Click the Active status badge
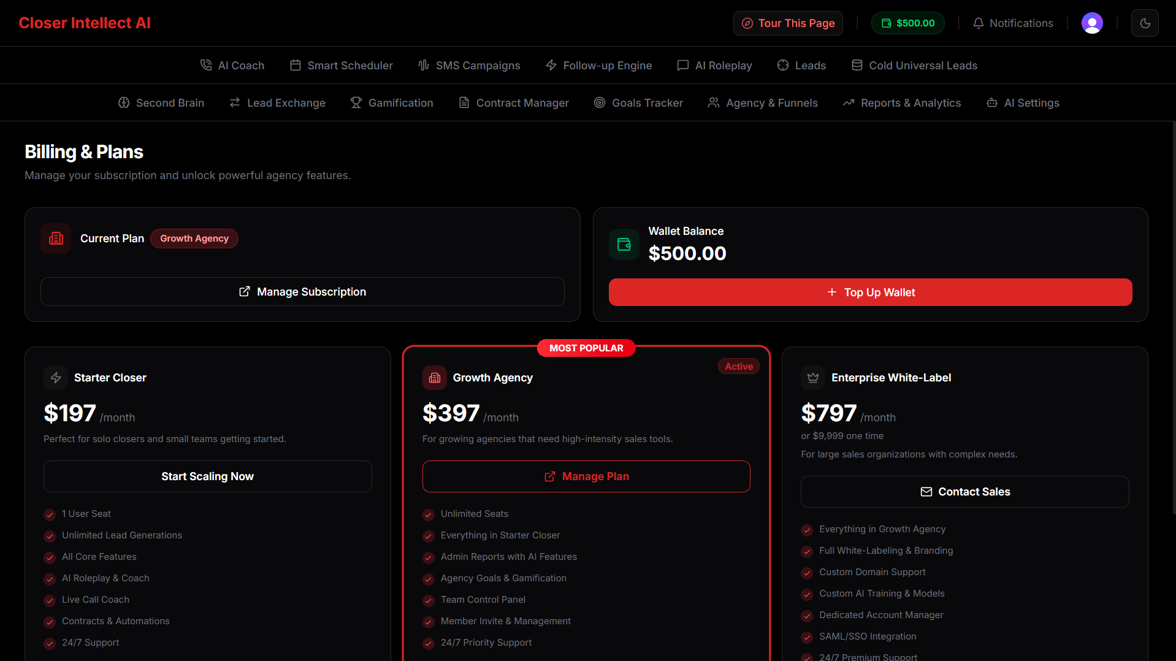This screenshot has width=1176, height=661. (739, 366)
